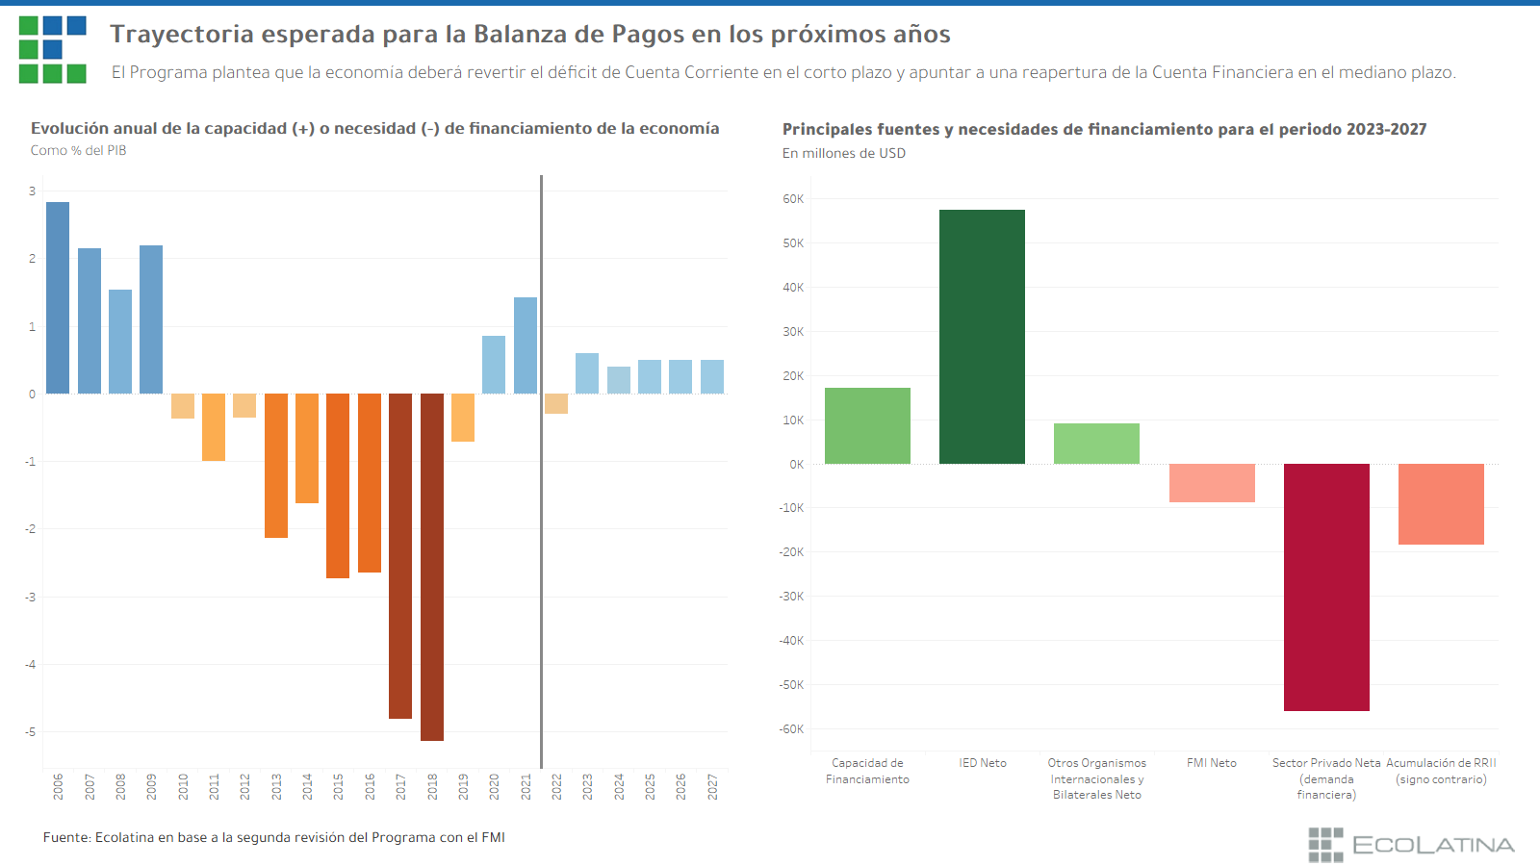Click the 2021 blue bar
Screen dimensions: 1540x866
click(526, 345)
